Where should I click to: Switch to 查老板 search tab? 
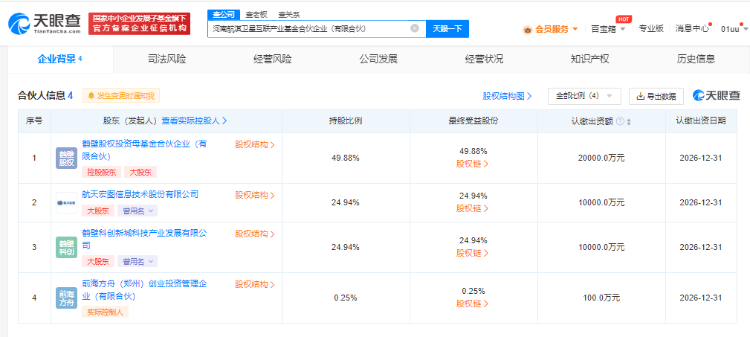coord(256,15)
